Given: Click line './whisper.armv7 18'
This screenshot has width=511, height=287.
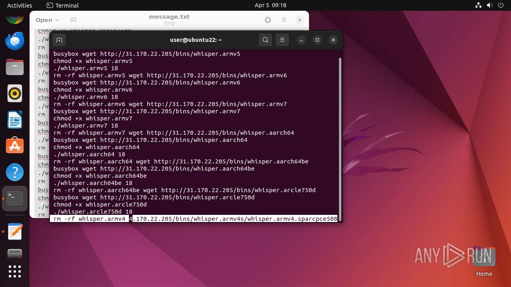Looking at the screenshot, I should click(86, 126).
